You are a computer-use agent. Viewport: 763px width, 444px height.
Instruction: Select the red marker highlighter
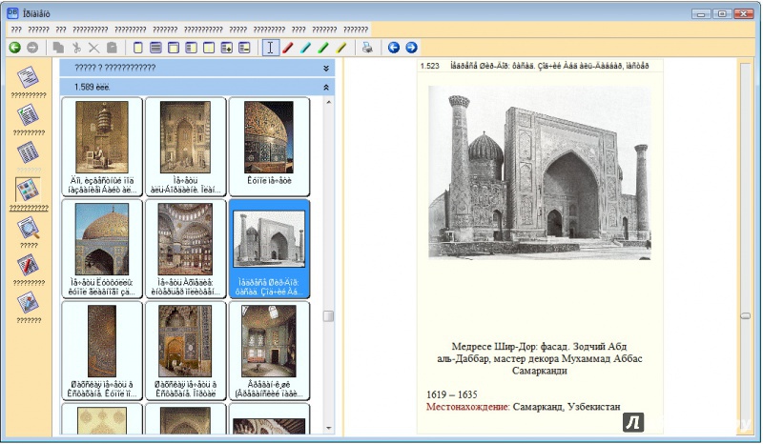288,47
